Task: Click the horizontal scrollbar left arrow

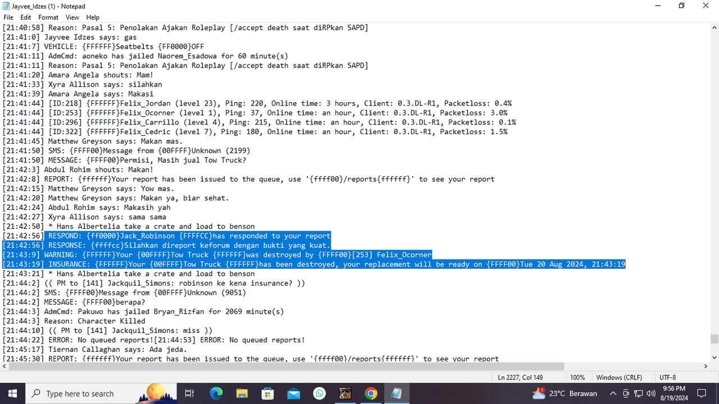Action: [4, 366]
